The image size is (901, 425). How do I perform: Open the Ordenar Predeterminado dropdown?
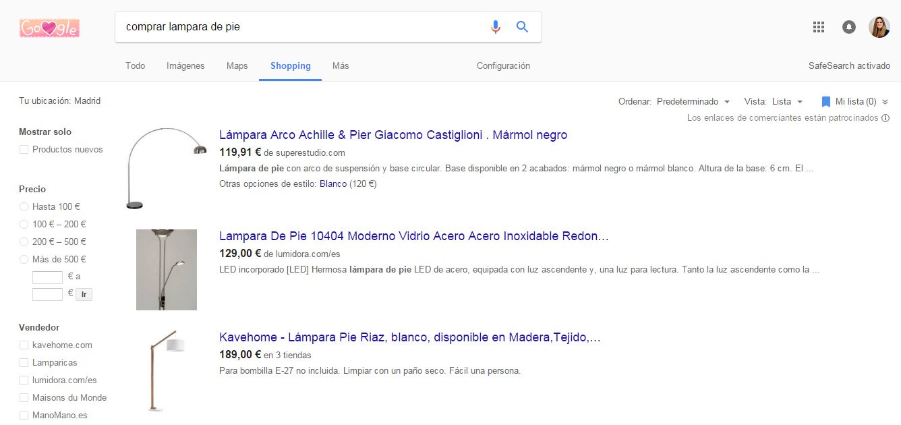[x=693, y=102]
